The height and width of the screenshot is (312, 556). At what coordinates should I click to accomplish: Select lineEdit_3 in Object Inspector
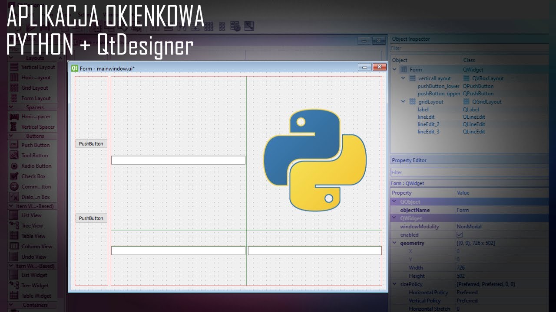coord(429,132)
